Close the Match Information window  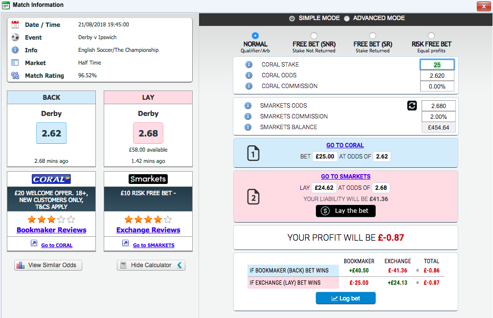(484, 6)
